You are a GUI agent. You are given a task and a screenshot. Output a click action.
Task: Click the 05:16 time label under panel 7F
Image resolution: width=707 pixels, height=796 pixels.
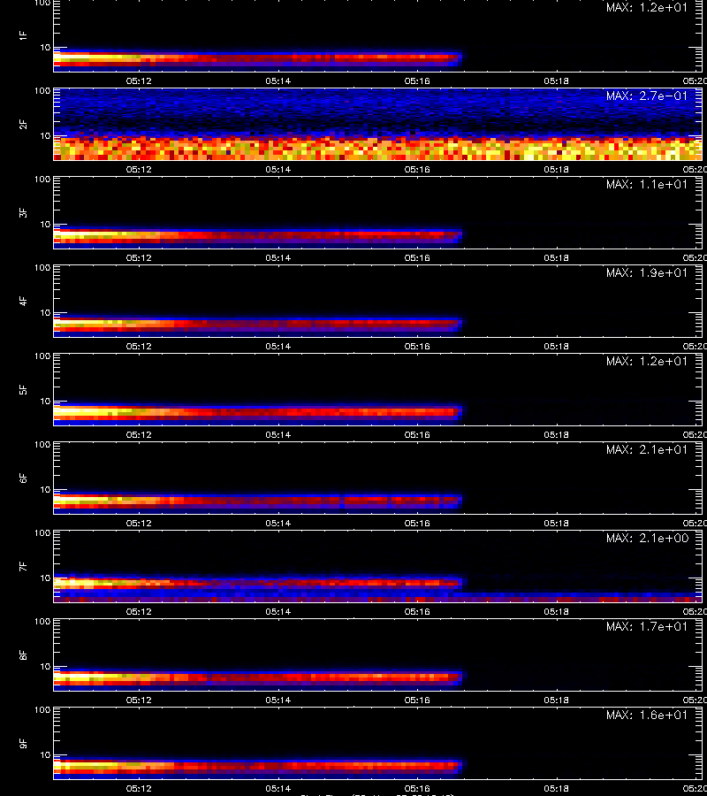[417, 612]
